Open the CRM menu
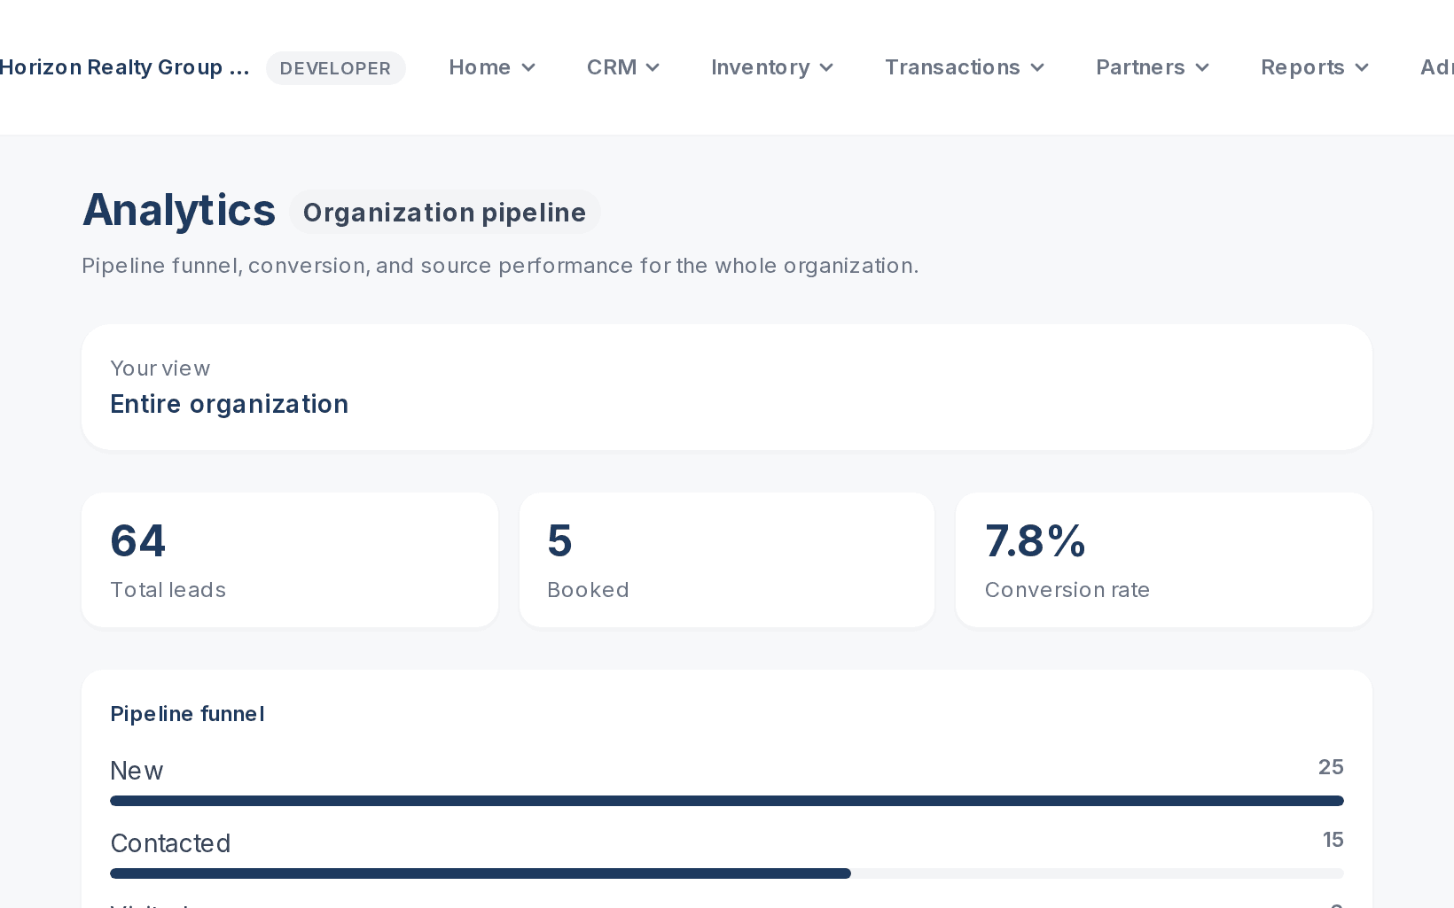This screenshot has width=1454, height=908. pos(623,67)
